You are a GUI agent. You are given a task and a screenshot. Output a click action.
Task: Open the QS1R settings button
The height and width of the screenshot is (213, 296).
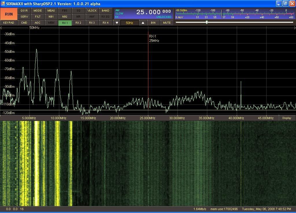click(24, 11)
